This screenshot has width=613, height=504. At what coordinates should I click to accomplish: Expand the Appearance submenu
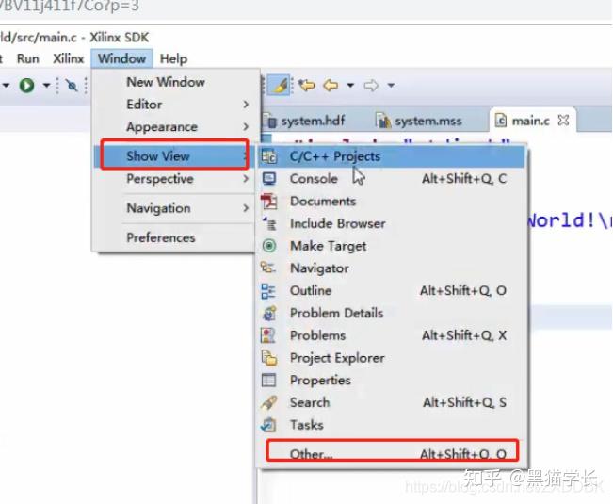176,126
